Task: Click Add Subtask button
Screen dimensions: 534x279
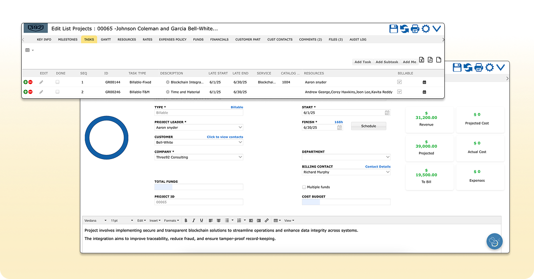Action: (387, 62)
